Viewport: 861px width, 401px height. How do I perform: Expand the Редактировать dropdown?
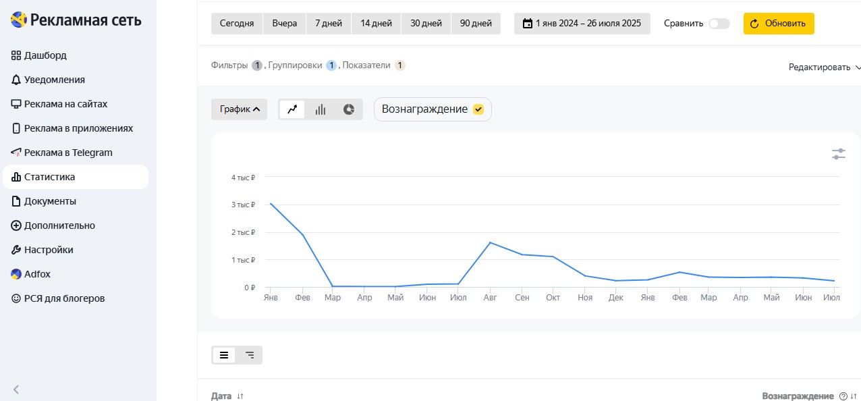(x=825, y=68)
